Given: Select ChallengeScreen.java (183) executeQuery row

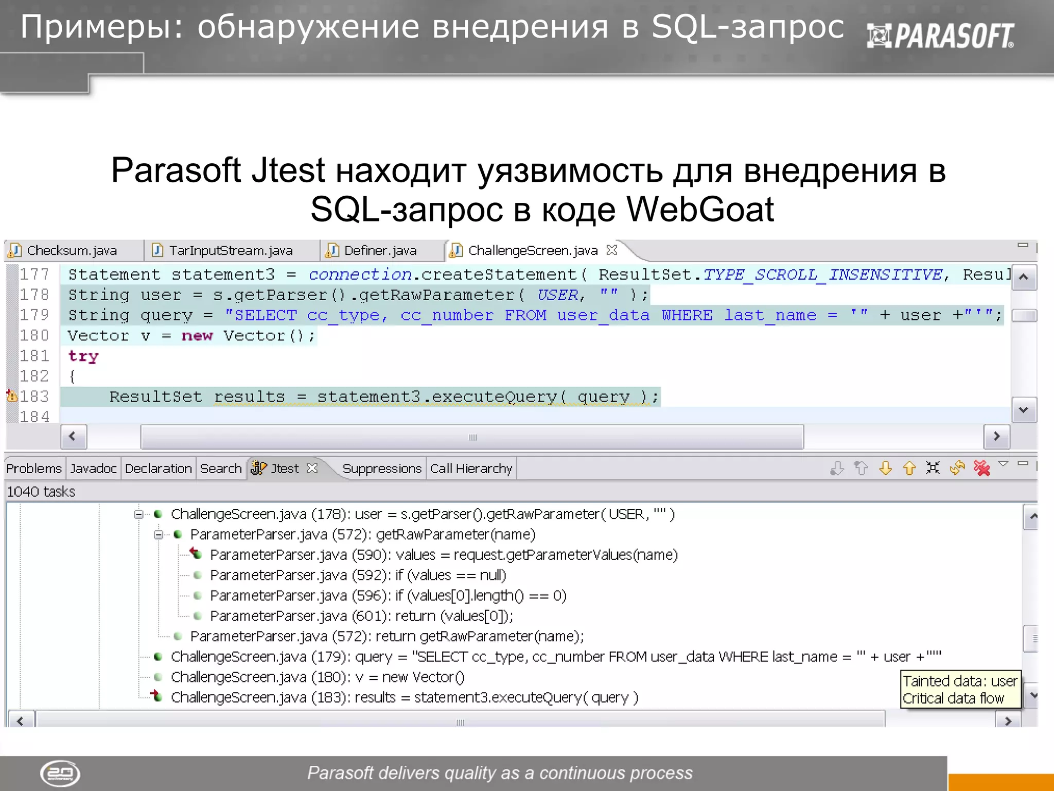Looking at the screenshot, I should 405,697.
